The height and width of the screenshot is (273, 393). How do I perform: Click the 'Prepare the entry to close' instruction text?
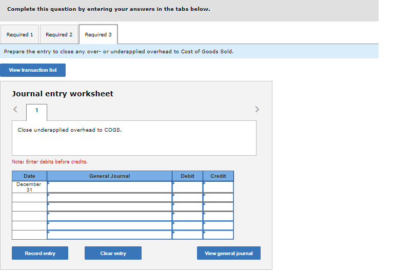[x=119, y=52]
